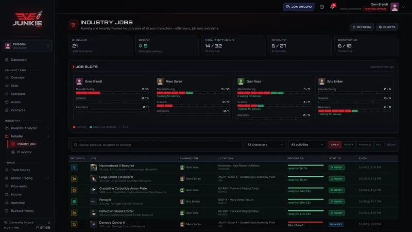Expand the Blueprint Analyzer submenu chevron
Viewport: 412px width, 232px height.
tap(48, 128)
